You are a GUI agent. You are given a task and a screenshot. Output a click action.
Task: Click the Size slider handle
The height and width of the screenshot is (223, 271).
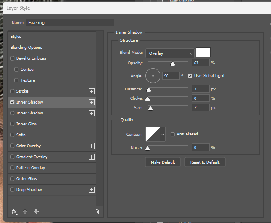(x=150, y=109)
